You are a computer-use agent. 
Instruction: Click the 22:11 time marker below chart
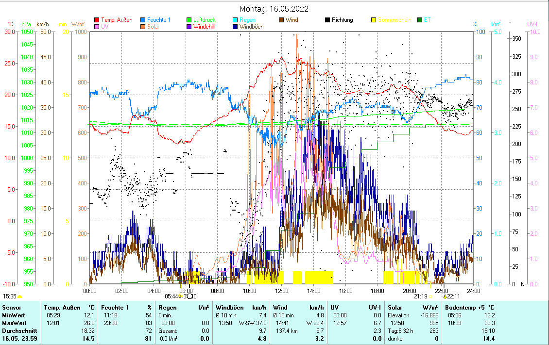[454, 296]
